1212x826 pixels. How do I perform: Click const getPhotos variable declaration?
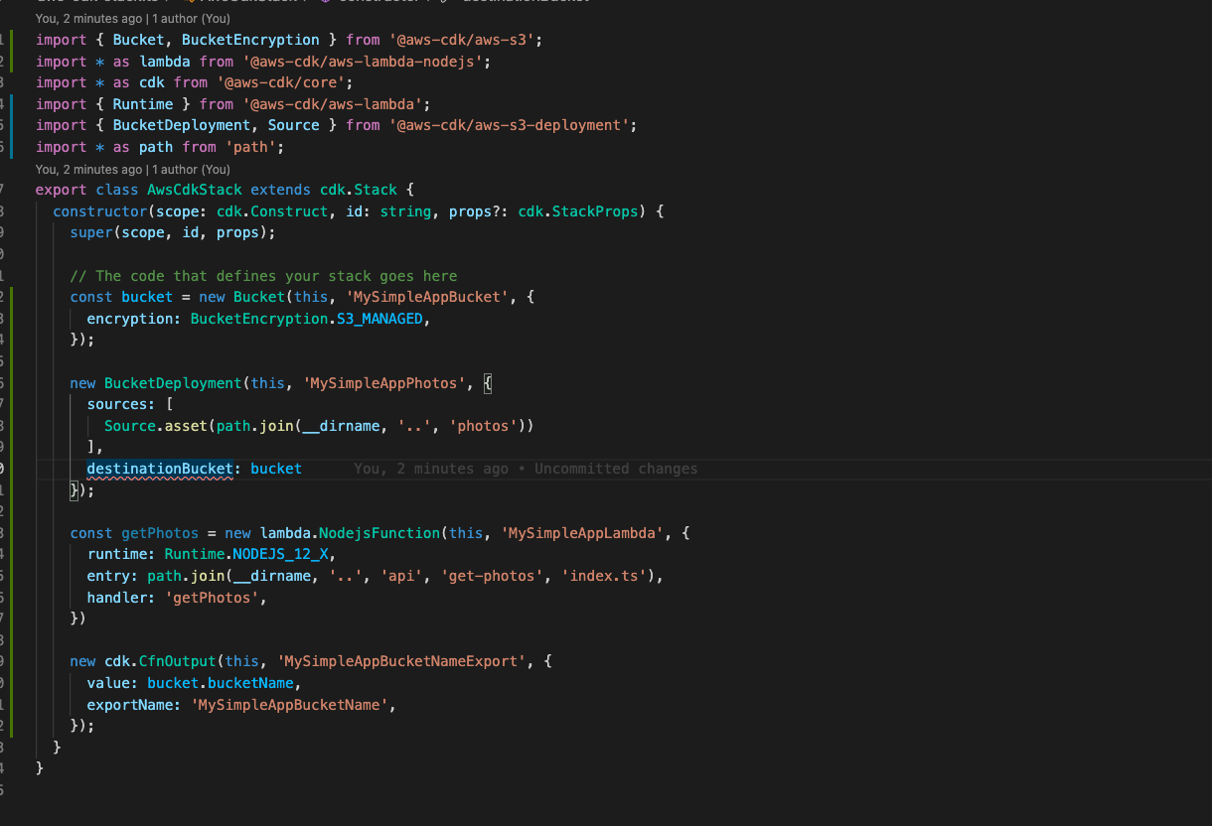coord(160,533)
